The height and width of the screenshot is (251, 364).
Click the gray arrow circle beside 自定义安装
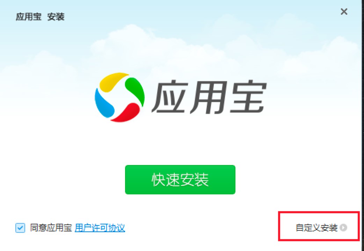click(343, 228)
